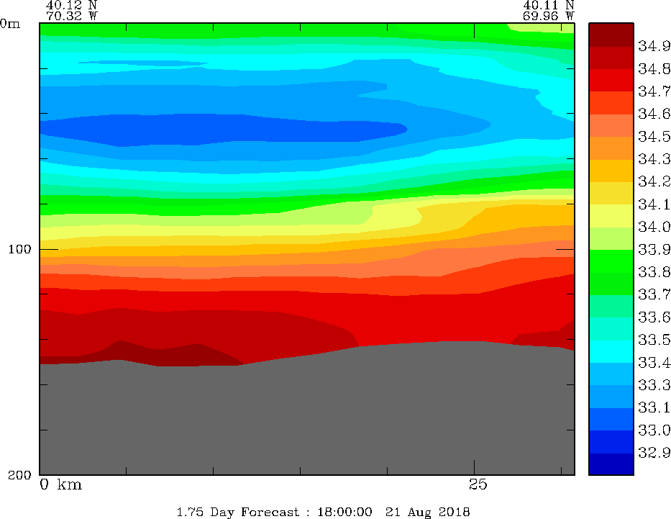Select colorbar swatch between 34.7 and 34.6

tap(611, 103)
